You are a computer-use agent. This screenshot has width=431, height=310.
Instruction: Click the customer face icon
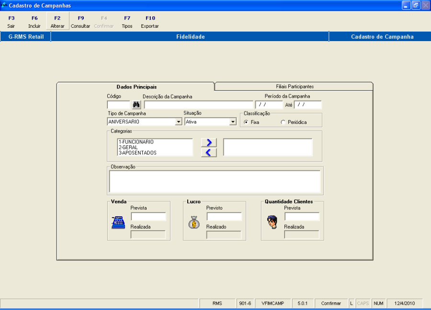[272, 222]
